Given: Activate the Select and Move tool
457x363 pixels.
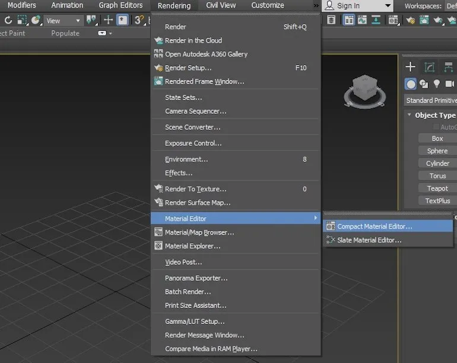Looking at the screenshot, I should [x=109, y=20].
